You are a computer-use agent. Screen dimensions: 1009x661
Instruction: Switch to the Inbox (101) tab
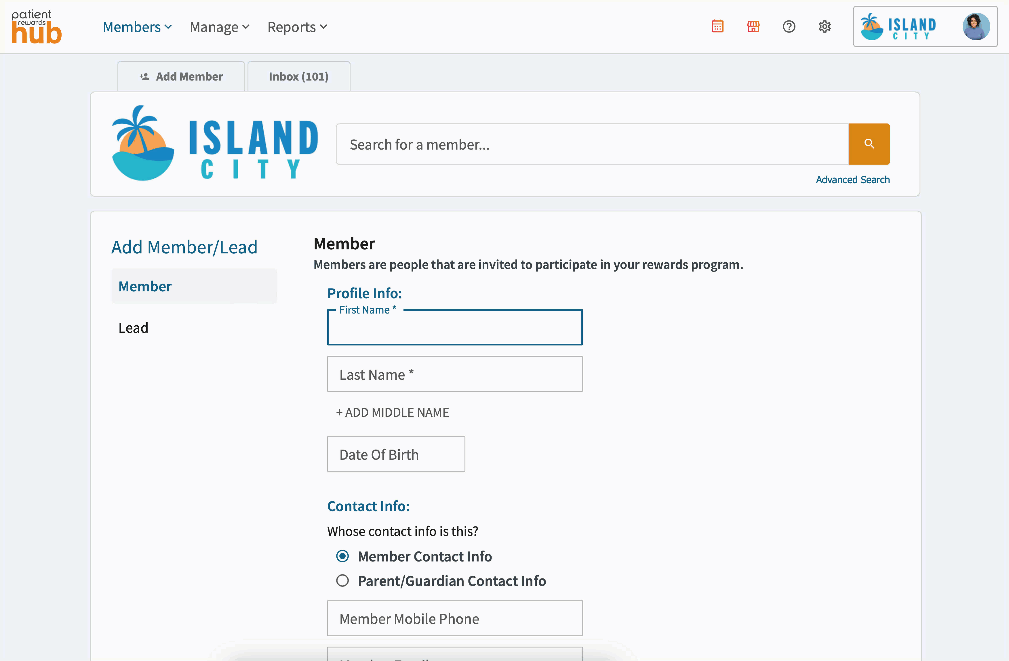[298, 77]
